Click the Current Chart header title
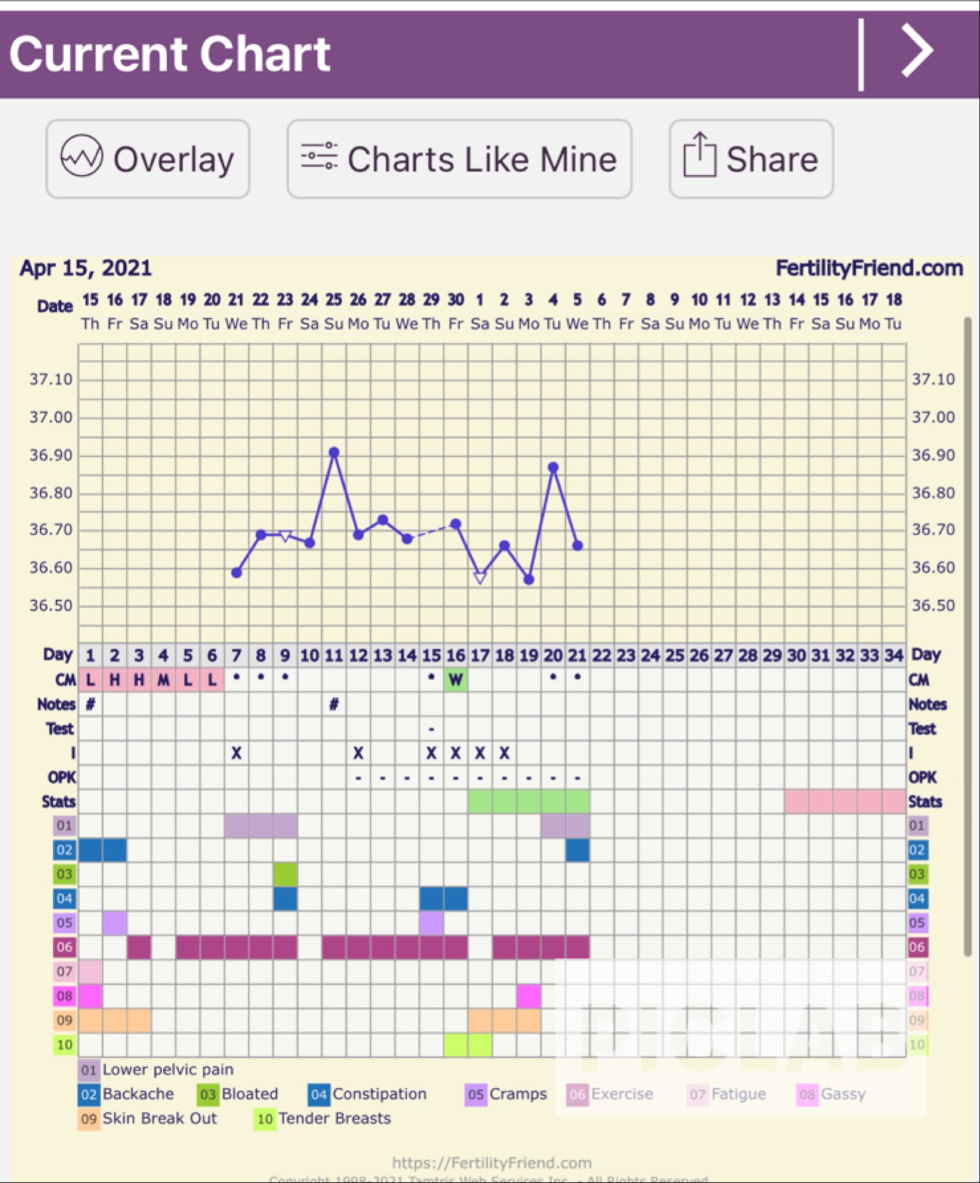Viewport: 980px width, 1183px height. [170, 54]
